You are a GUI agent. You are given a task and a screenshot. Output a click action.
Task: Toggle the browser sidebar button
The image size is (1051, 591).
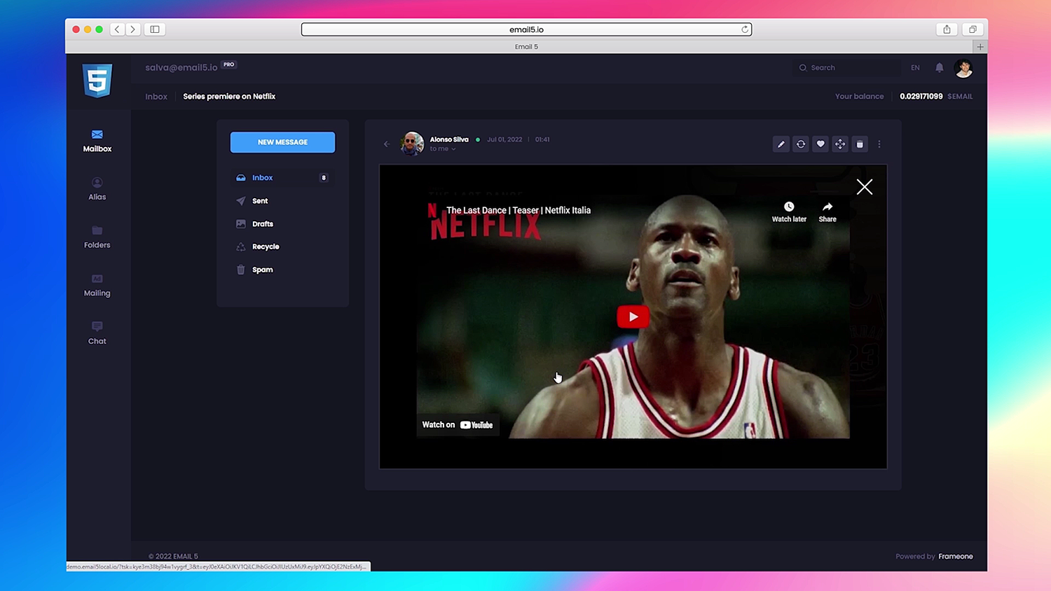click(155, 29)
